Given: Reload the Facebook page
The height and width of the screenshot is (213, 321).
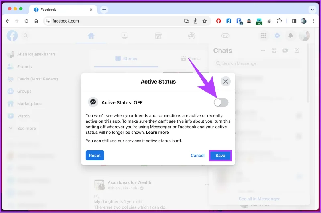Looking at the screenshot, I should tap(26, 21).
